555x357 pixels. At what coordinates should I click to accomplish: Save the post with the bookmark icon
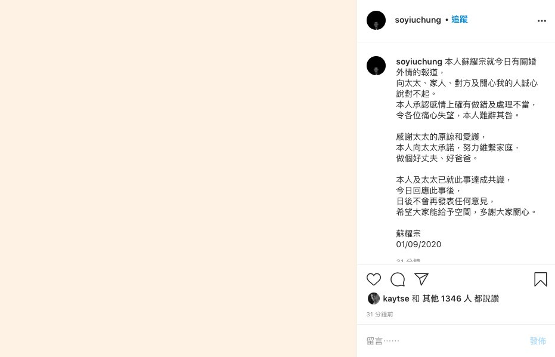(541, 279)
